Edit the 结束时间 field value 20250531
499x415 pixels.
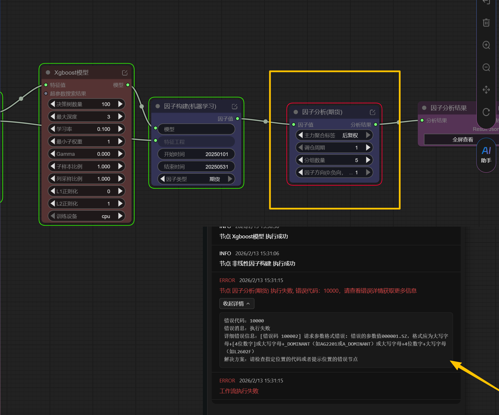196,167
